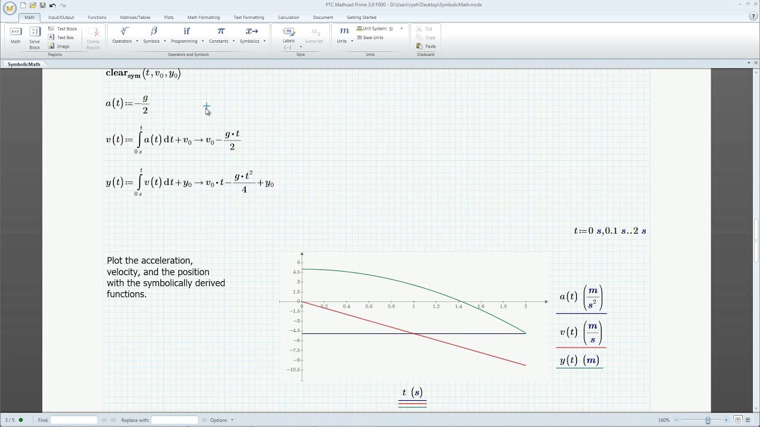Click the Base Units option
This screenshot has height=427, width=760.
[x=370, y=37]
